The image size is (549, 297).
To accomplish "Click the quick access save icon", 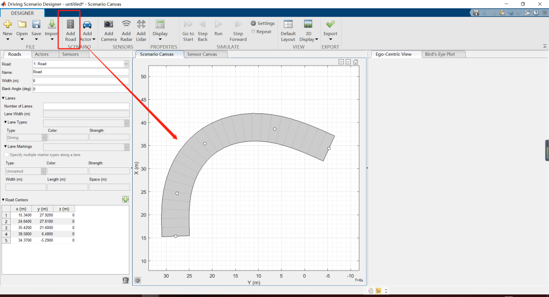I will (476, 13).
